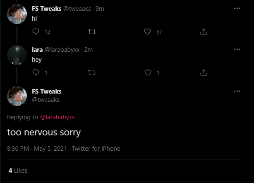Reply to FS Tweaks' "hi" tweet
This screenshot has height=183, width=254.
36,31
